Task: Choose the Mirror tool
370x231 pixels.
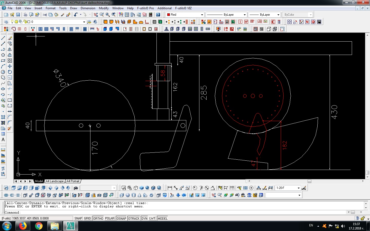Action: coord(10,49)
